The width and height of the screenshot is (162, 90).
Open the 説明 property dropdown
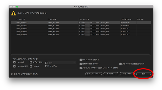click(x=62, y=63)
